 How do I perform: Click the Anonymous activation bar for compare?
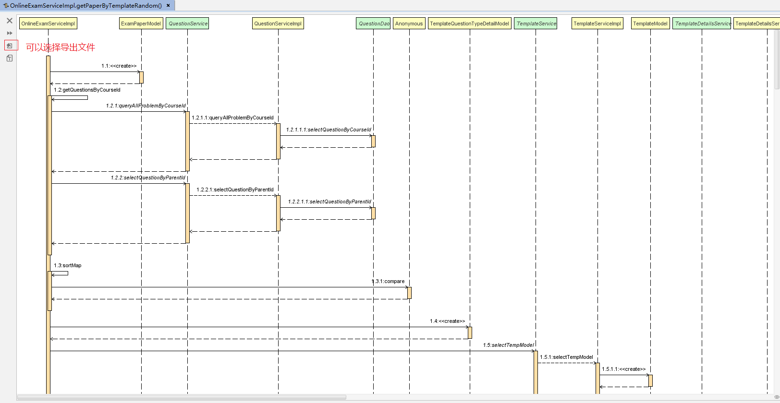(409, 293)
